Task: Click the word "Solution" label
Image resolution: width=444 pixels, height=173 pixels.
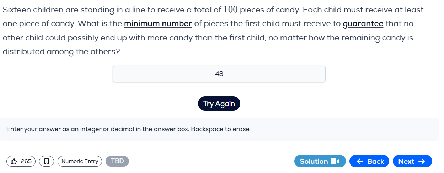Action: [x=314, y=161]
